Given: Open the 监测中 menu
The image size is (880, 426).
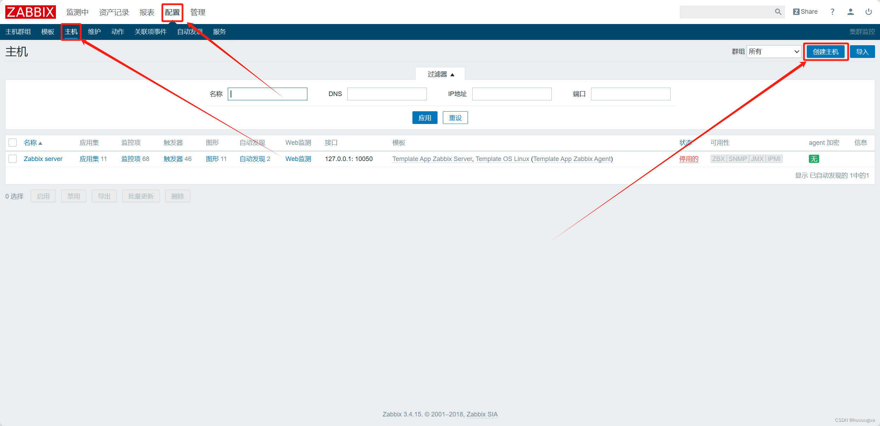Looking at the screenshot, I should click(77, 12).
